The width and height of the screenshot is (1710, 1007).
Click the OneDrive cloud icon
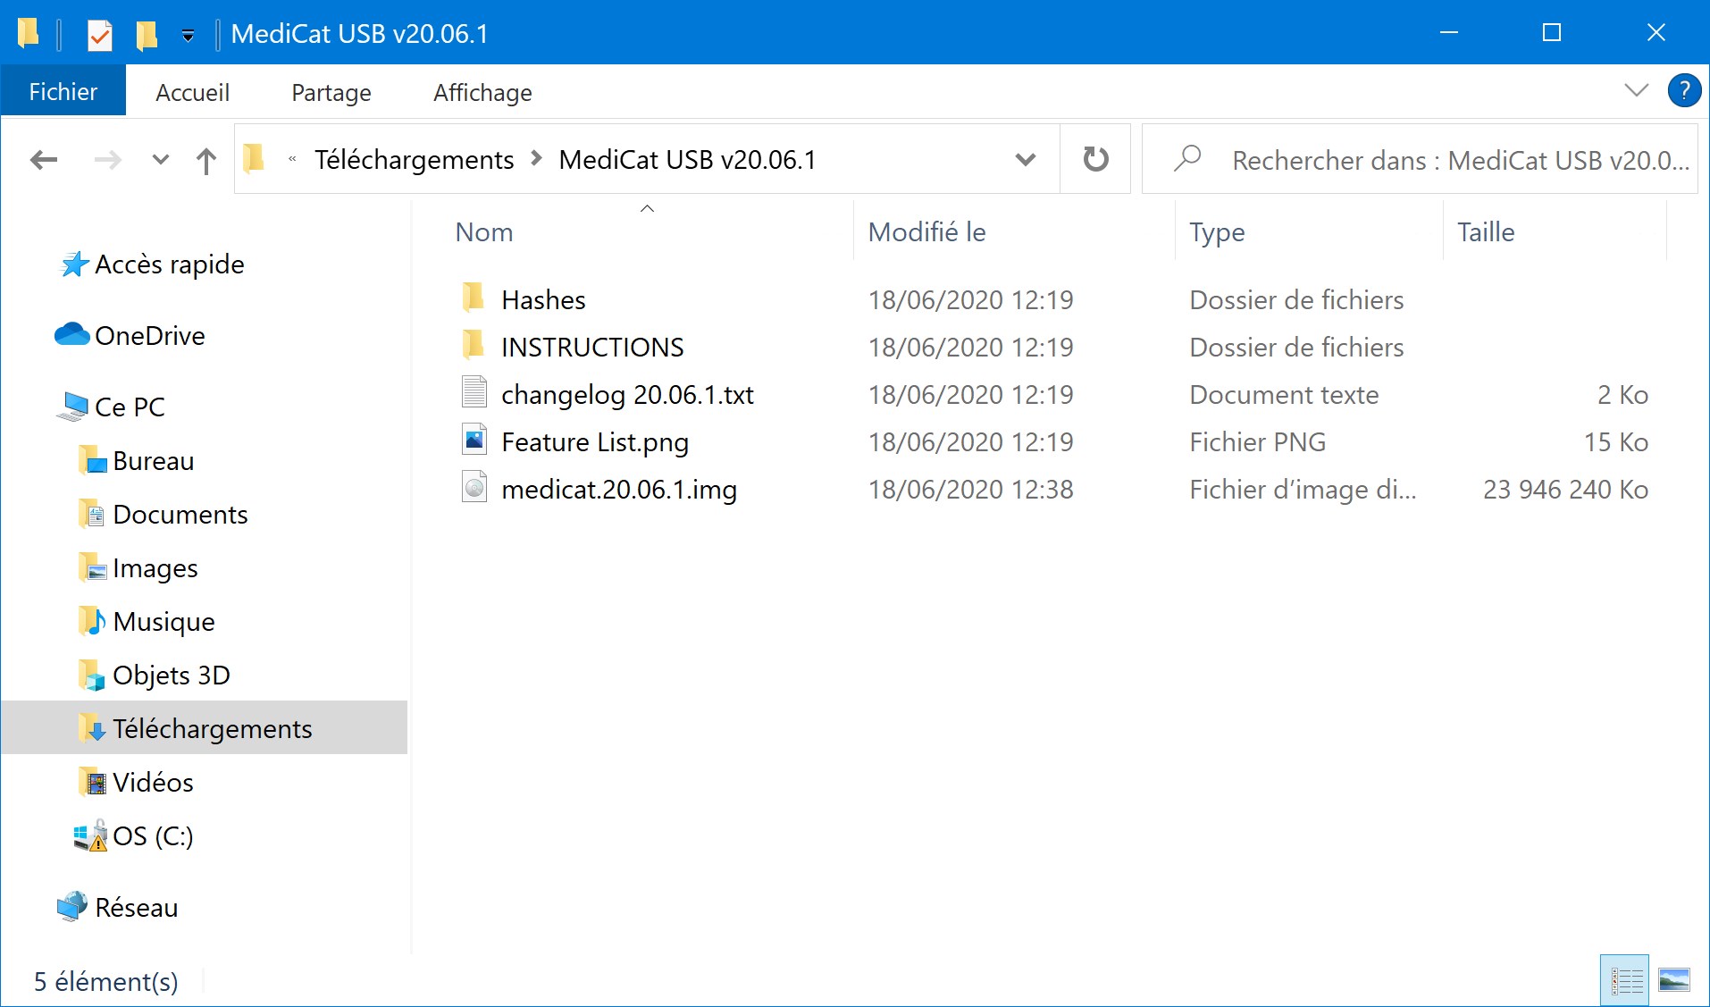click(x=72, y=335)
